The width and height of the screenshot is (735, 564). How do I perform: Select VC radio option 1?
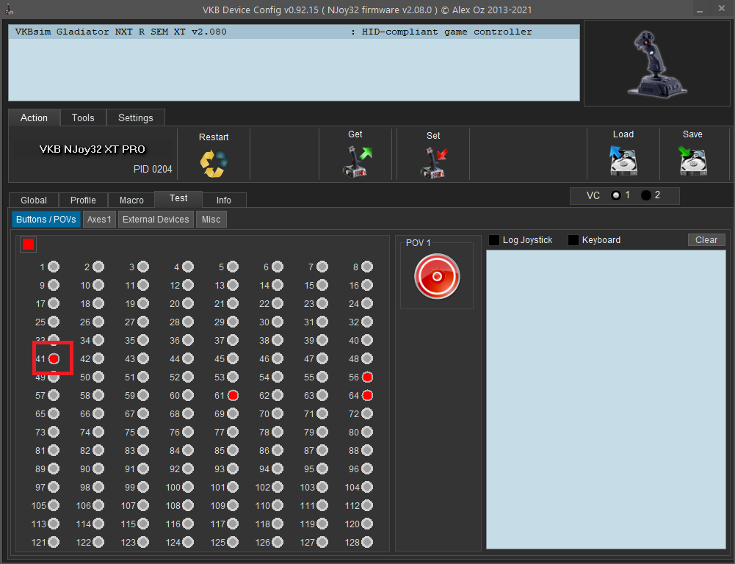pos(616,195)
